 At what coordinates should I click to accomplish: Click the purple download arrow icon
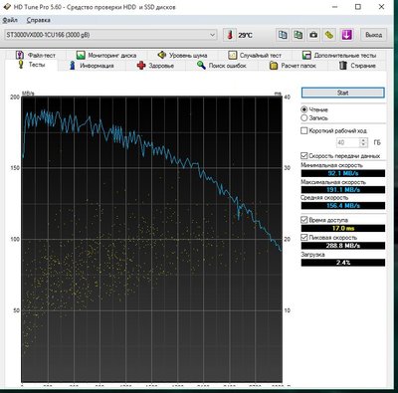pos(346,35)
